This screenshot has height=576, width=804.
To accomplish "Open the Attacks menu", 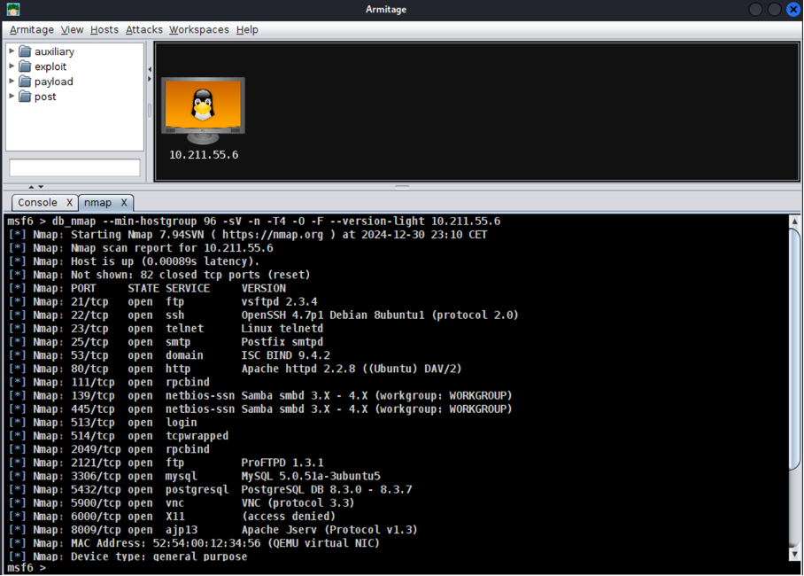I will point(144,30).
